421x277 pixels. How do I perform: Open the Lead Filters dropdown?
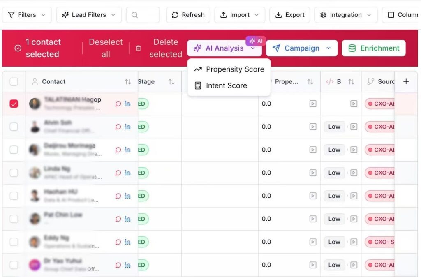(x=89, y=15)
